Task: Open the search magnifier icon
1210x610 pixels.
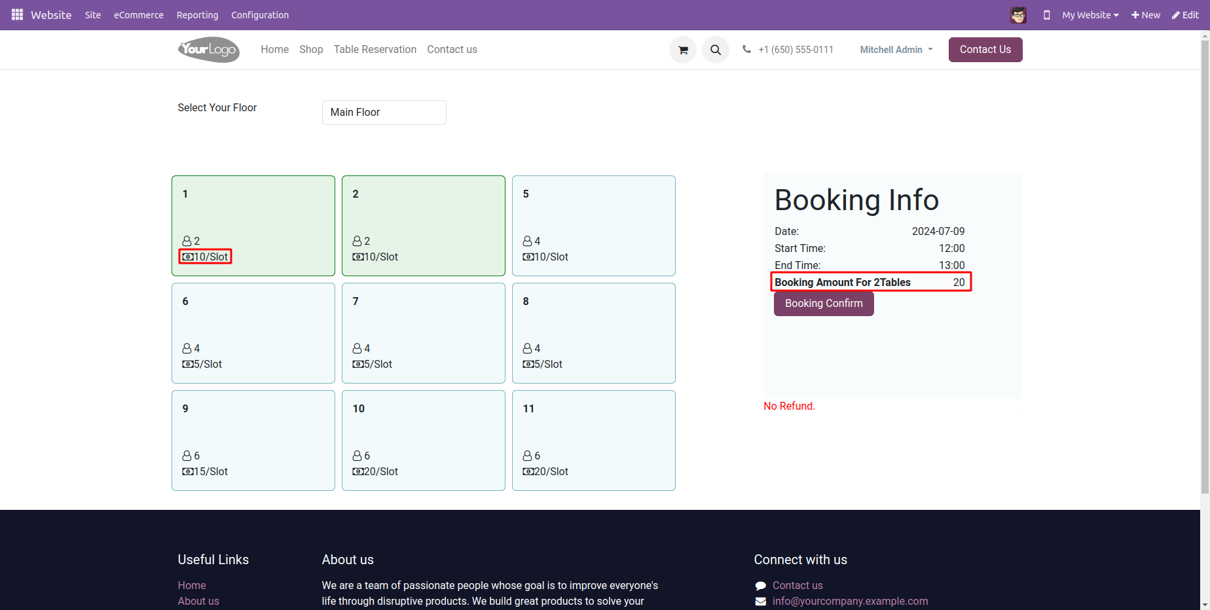Action: coord(716,50)
